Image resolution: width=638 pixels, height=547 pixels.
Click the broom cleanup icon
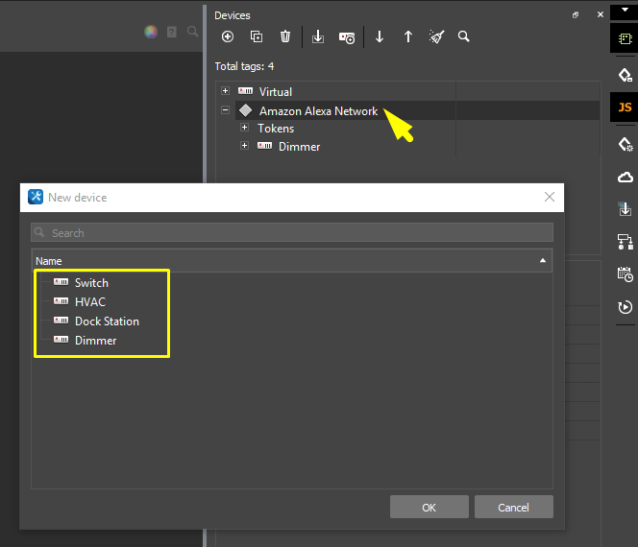(436, 36)
